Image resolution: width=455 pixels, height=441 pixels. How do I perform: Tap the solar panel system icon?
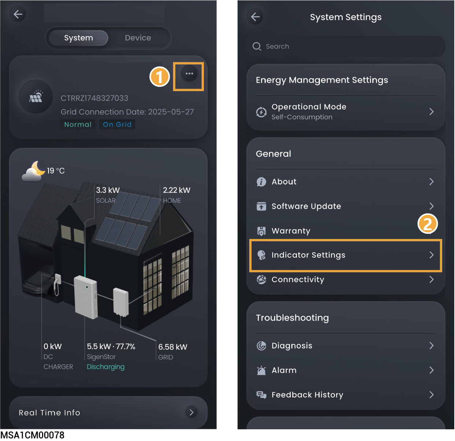point(36,97)
